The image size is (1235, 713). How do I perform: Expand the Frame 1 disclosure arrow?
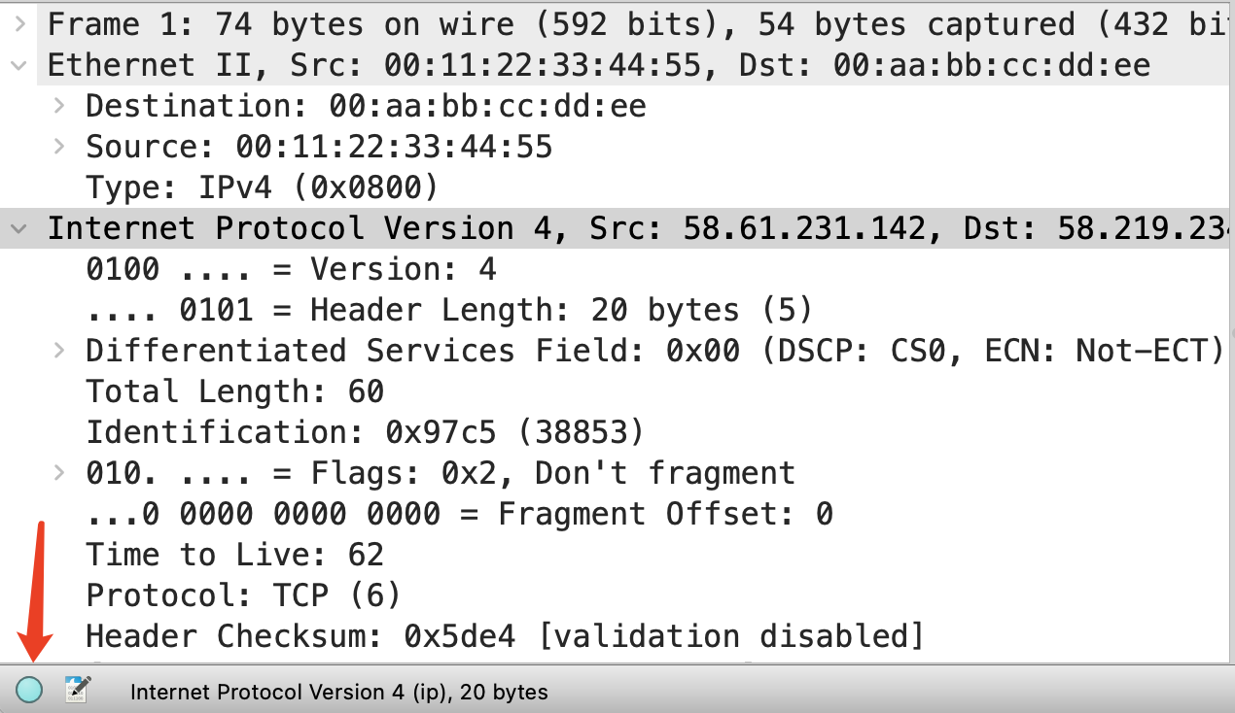pos(19,24)
